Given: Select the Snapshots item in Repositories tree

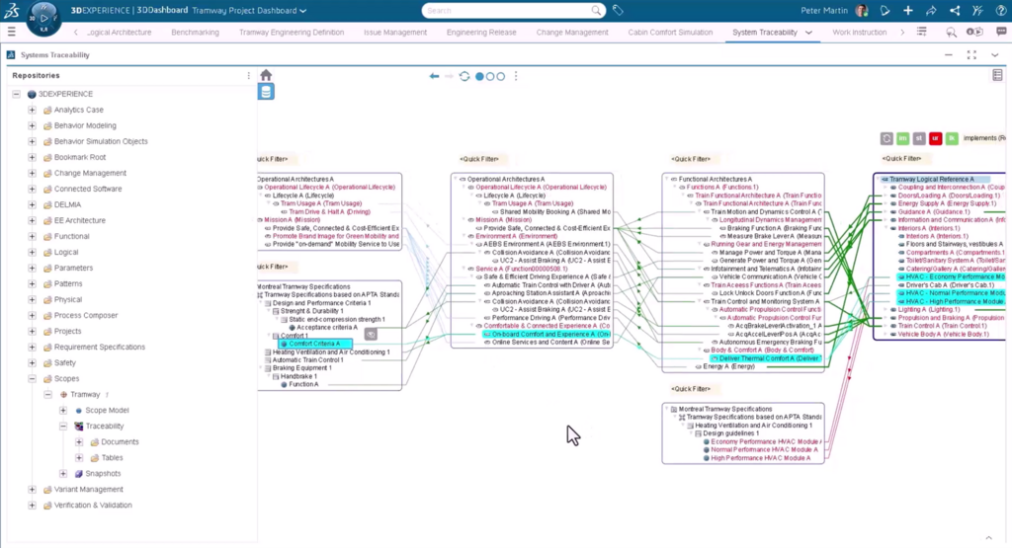Looking at the screenshot, I should (104, 474).
